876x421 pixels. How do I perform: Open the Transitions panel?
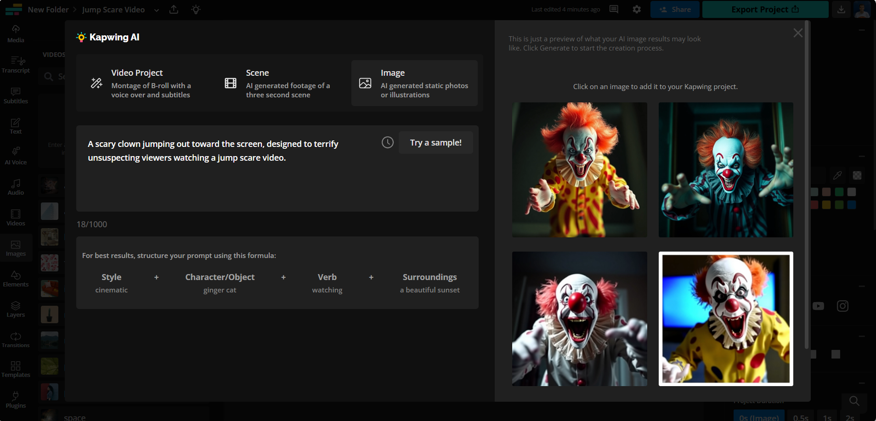15,339
